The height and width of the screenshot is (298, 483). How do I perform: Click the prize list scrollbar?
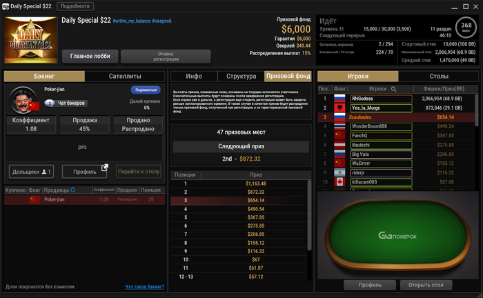coord(309,215)
